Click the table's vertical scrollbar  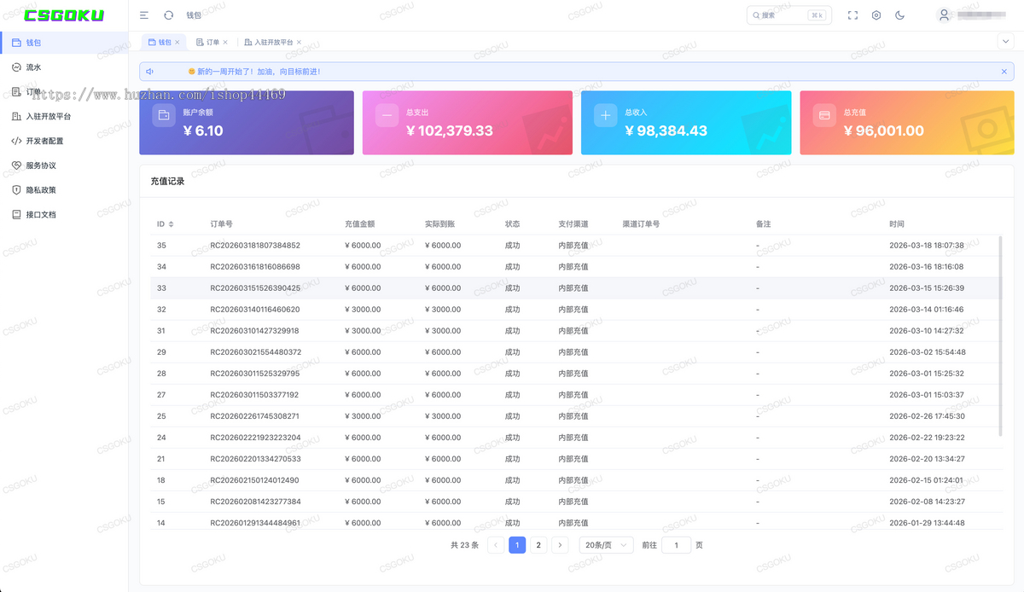pyautogui.click(x=1001, y=337)
